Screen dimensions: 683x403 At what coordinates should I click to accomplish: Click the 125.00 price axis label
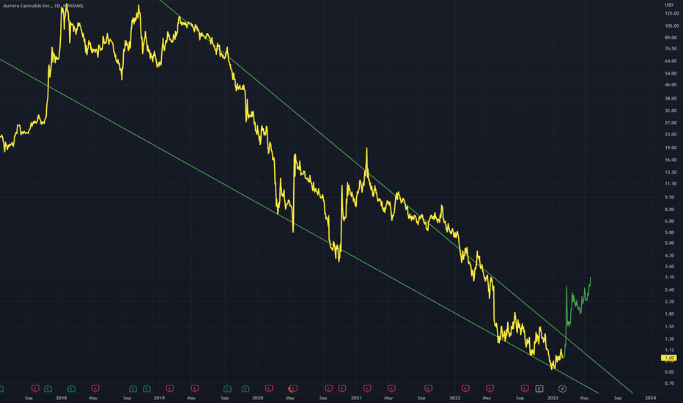671,13
